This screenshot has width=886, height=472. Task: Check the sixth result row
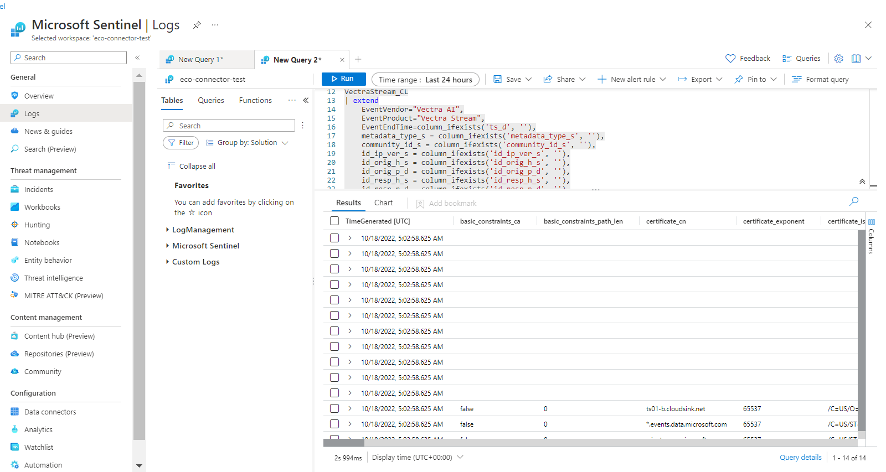[334, 315]
